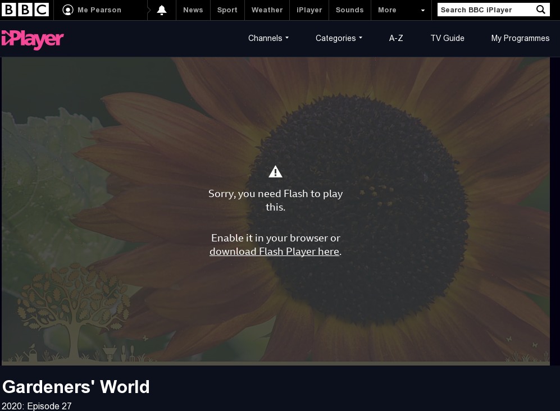
Task: Open My Programmes
Action: 520,38
